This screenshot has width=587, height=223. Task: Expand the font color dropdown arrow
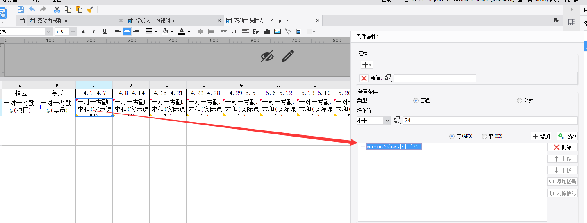(x=189, y=32)
